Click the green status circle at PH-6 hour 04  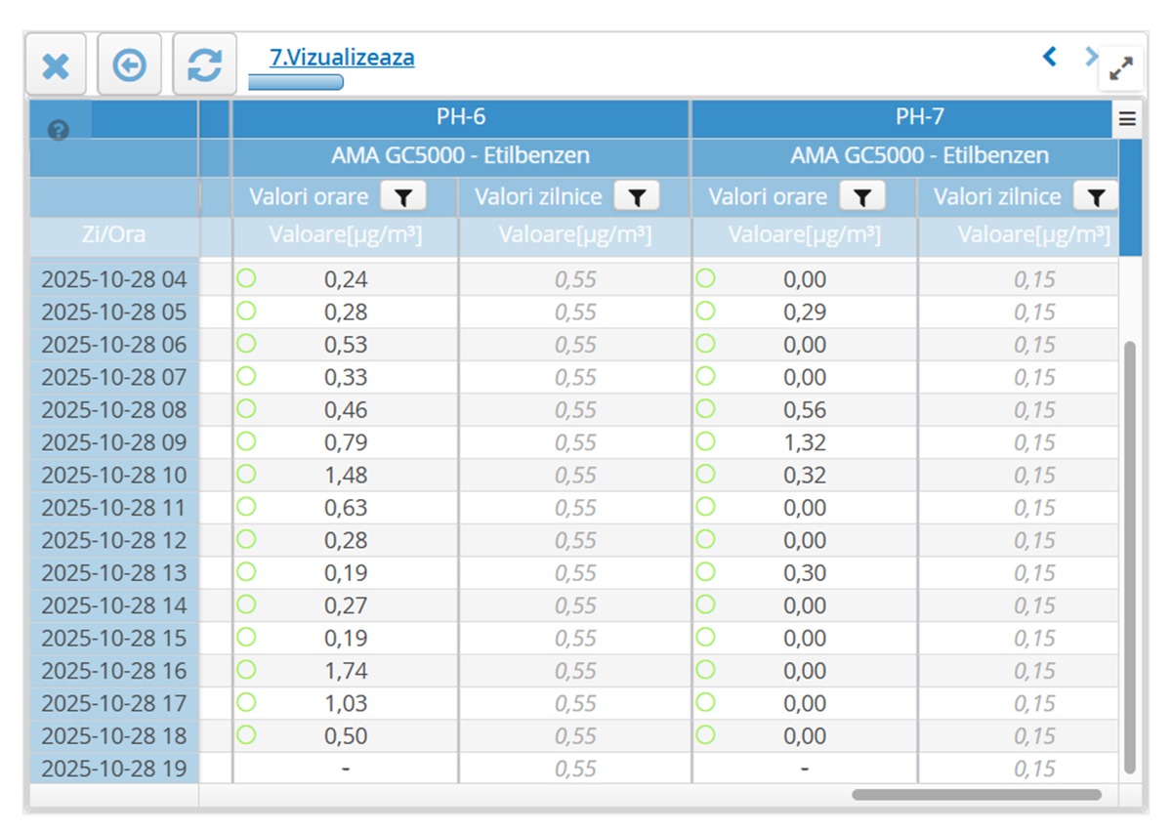click(x=246, y=278)
